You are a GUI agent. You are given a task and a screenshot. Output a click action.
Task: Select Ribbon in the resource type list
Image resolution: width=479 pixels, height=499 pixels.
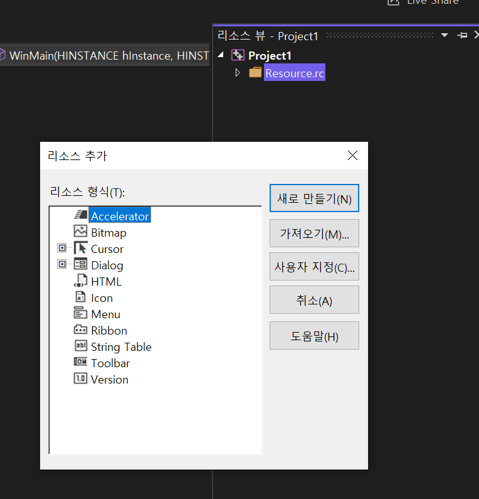click(109, 331)
